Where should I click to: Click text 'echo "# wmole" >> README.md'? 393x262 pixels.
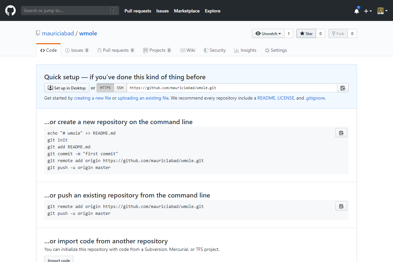point(82,133)
